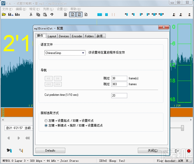The image size is (194, 164).
Task: Click the expand selection both sides icon
Action: tap(161, 14)
